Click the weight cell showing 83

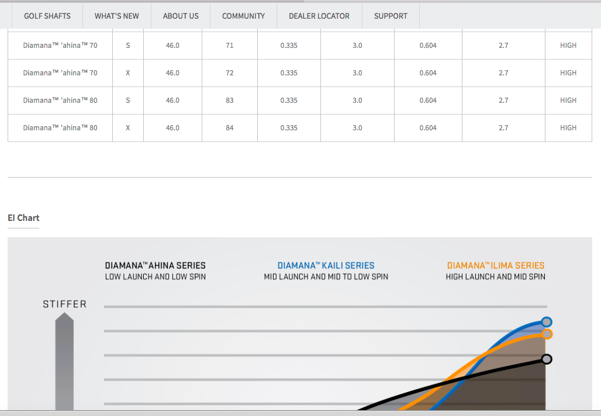tap(230, 100)
